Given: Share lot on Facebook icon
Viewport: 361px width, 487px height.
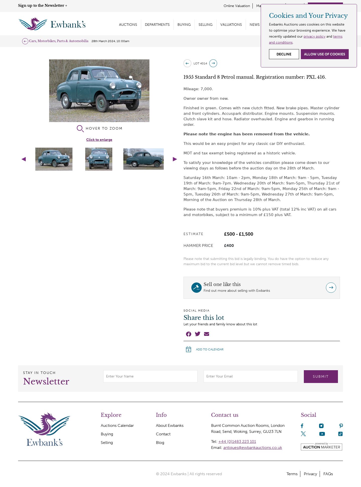Looking at the screenshot, I should (189, 334).
